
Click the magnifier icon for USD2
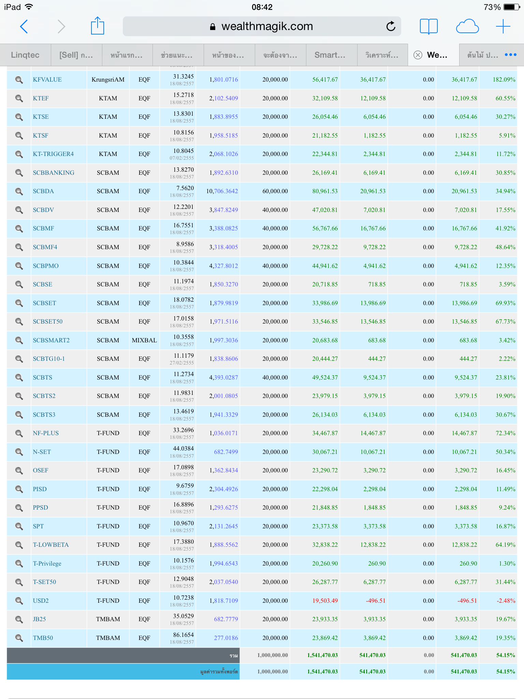click(19, 601)
